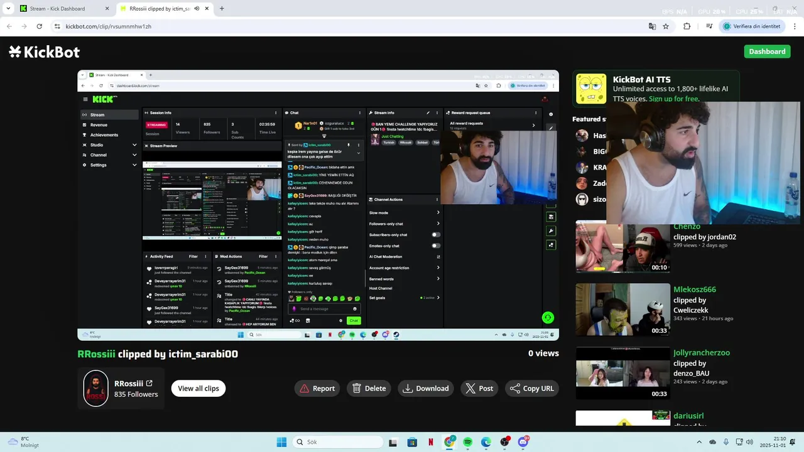View site information for kickbot.com
Image resolution: width=804 pixels, height=452 pixels.
[x=57, y=26]
